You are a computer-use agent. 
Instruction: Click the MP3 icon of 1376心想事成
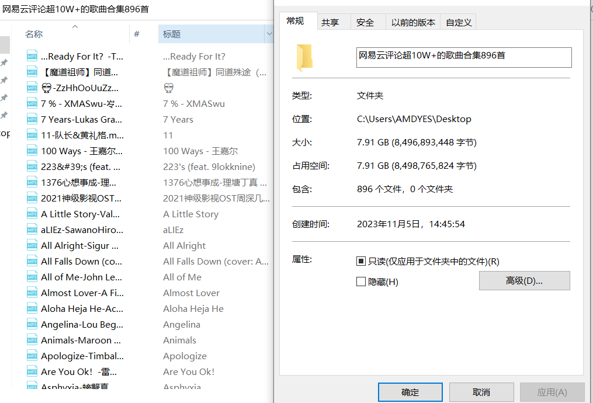[32, 182]
